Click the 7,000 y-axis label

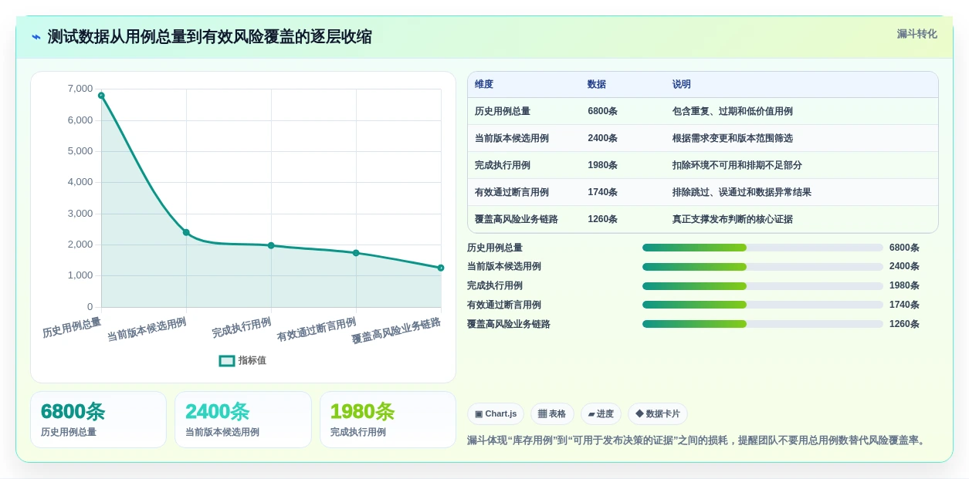(x=80, y=89)
